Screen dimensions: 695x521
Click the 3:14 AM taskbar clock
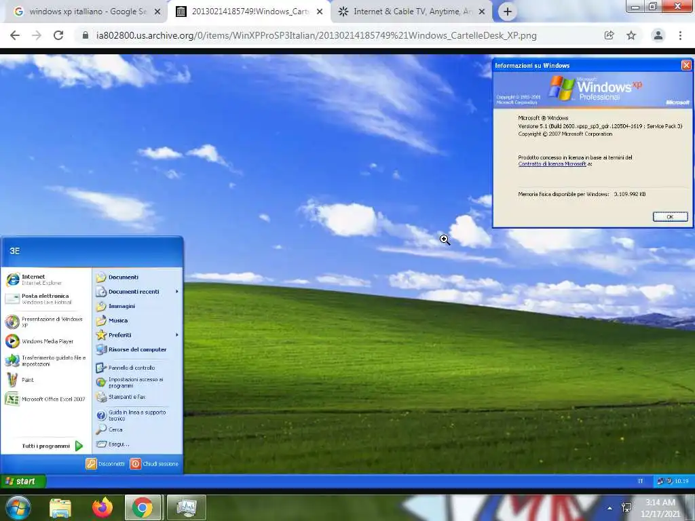point(660,507)
